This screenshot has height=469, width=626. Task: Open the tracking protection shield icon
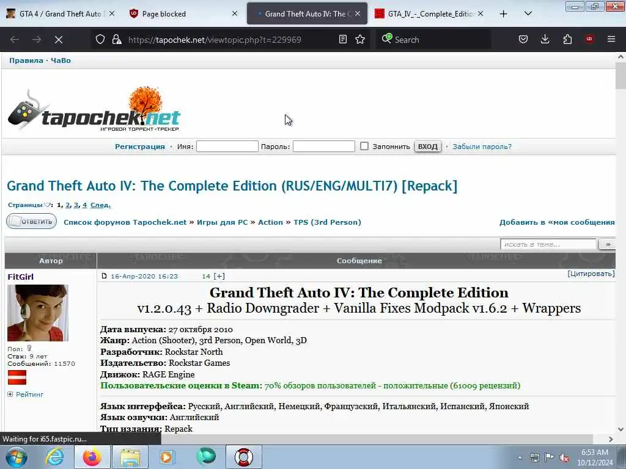[100, 39]
